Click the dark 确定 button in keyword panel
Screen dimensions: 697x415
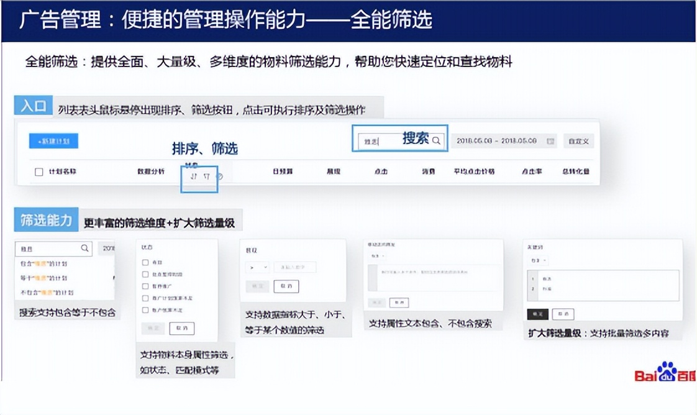[x=537, y=314]
